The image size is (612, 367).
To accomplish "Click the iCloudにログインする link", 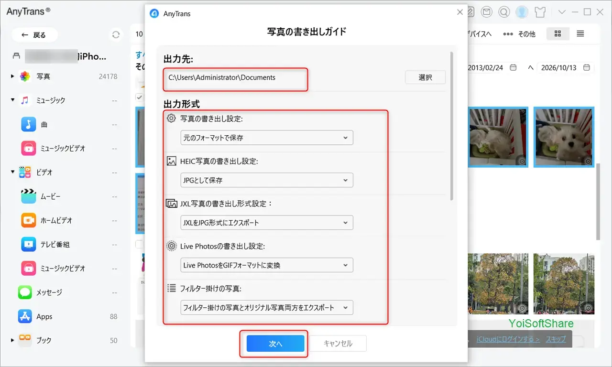I will coord(508,339).
